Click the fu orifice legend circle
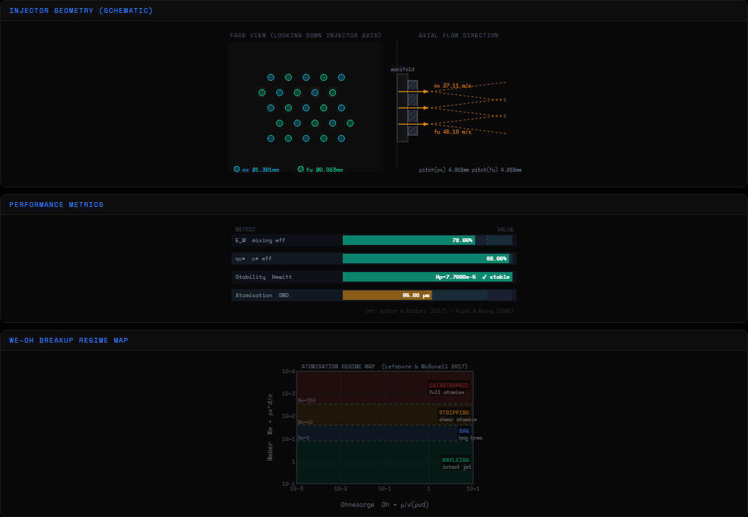 pos(301,169)
